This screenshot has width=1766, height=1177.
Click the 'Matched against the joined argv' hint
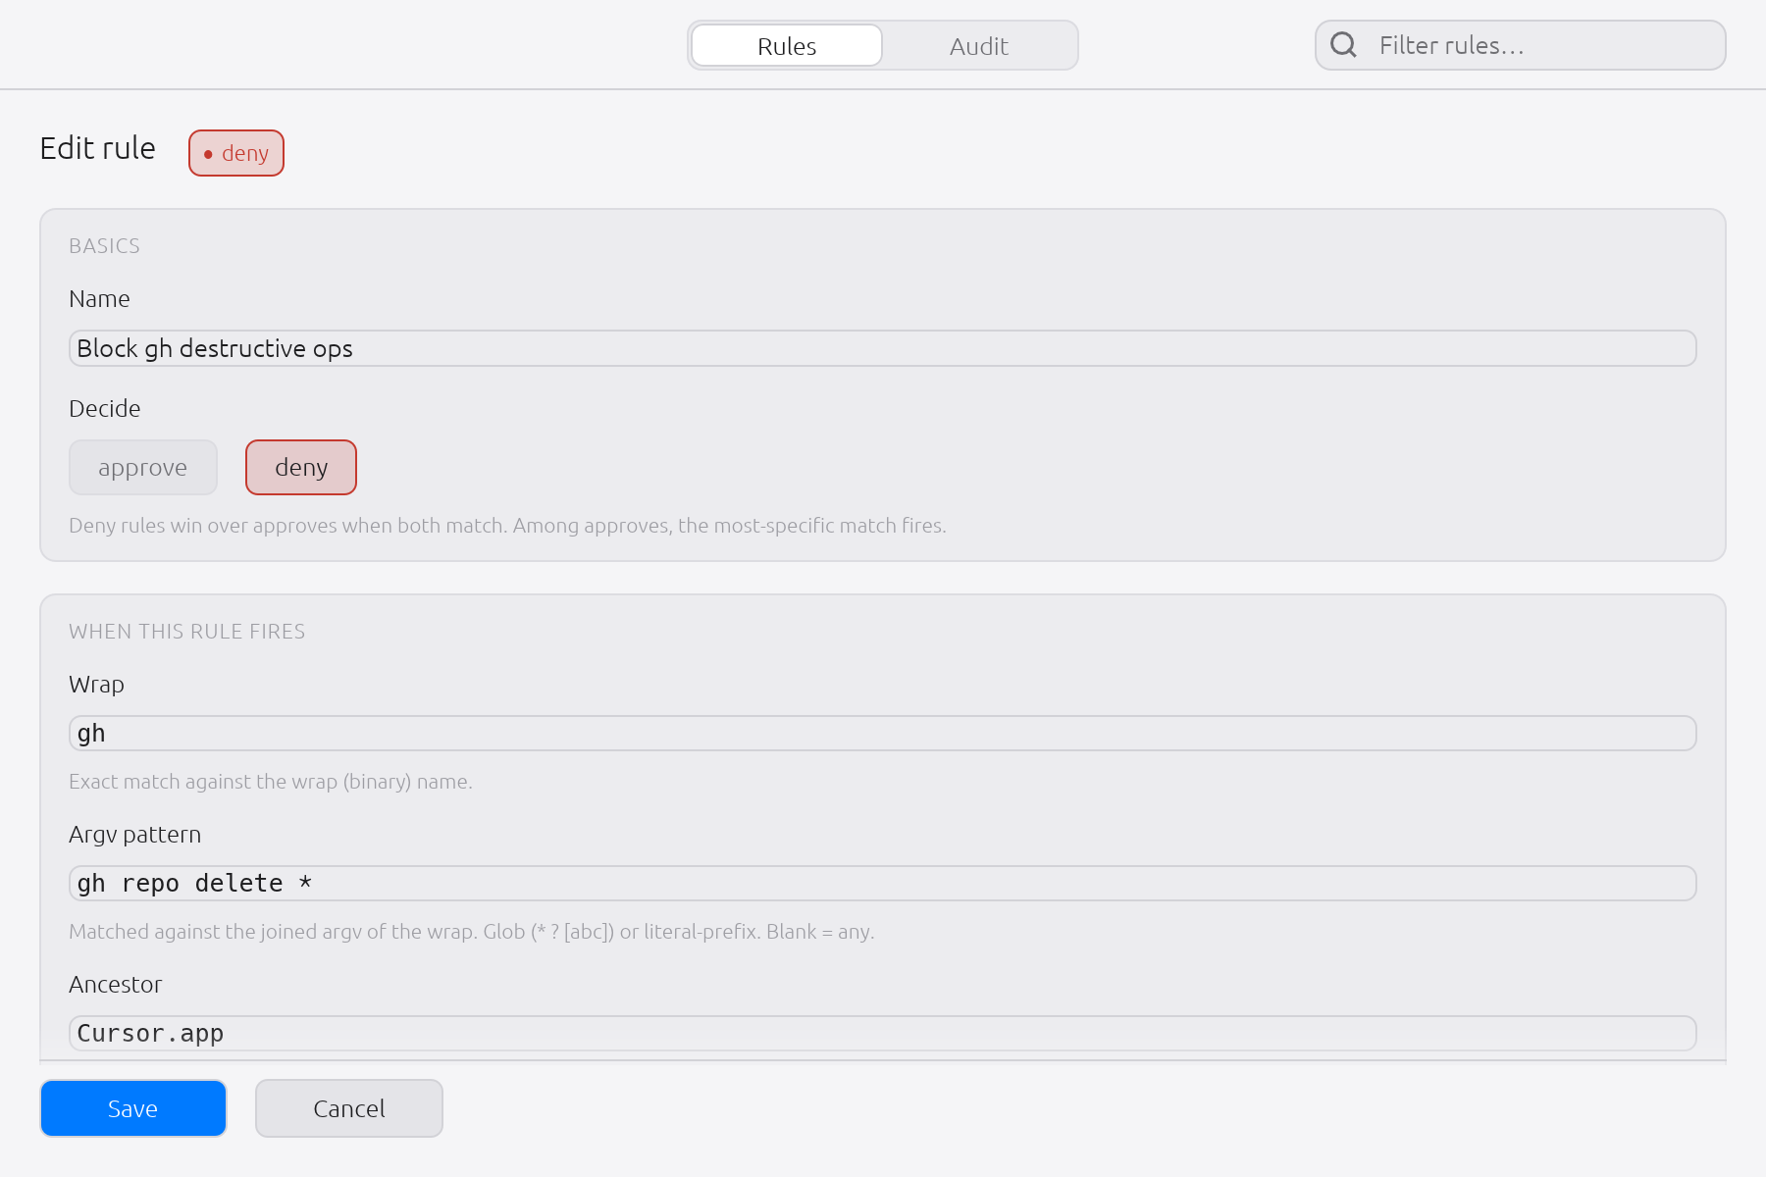point(471,932)
